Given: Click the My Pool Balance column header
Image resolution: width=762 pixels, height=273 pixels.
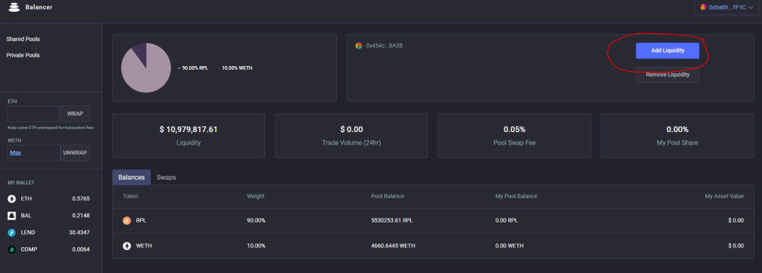Looking at the screenshot, I should [516, 196].
